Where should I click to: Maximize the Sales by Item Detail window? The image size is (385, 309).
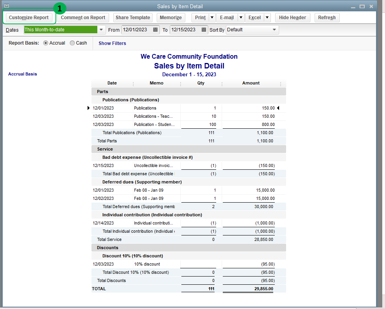point(362,7)
